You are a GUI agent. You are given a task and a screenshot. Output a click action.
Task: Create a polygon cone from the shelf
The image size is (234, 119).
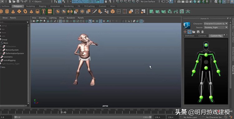coord(13,11)
